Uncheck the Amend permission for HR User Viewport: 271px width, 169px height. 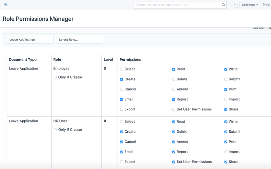pos(174,142)
